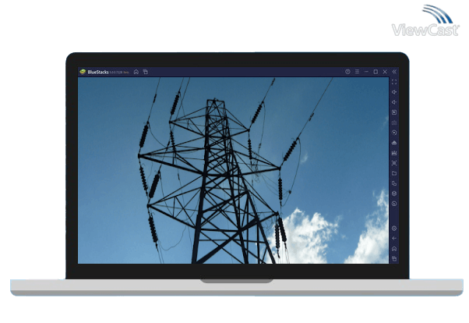Click the circular play icon in sidebar
Image resolution: width=469 pixels, height=323 pixels.
click(394, 133)
